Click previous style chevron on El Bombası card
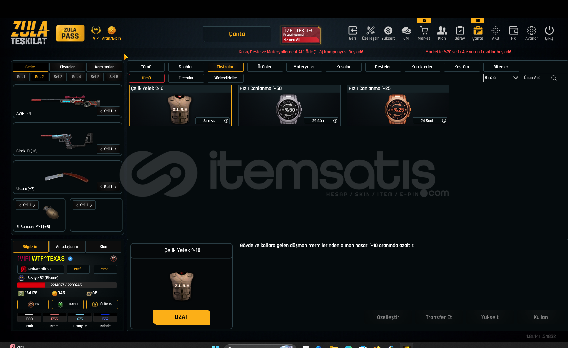Image resolution: width=568 pixels, height=348 pixels. point(20,205)
